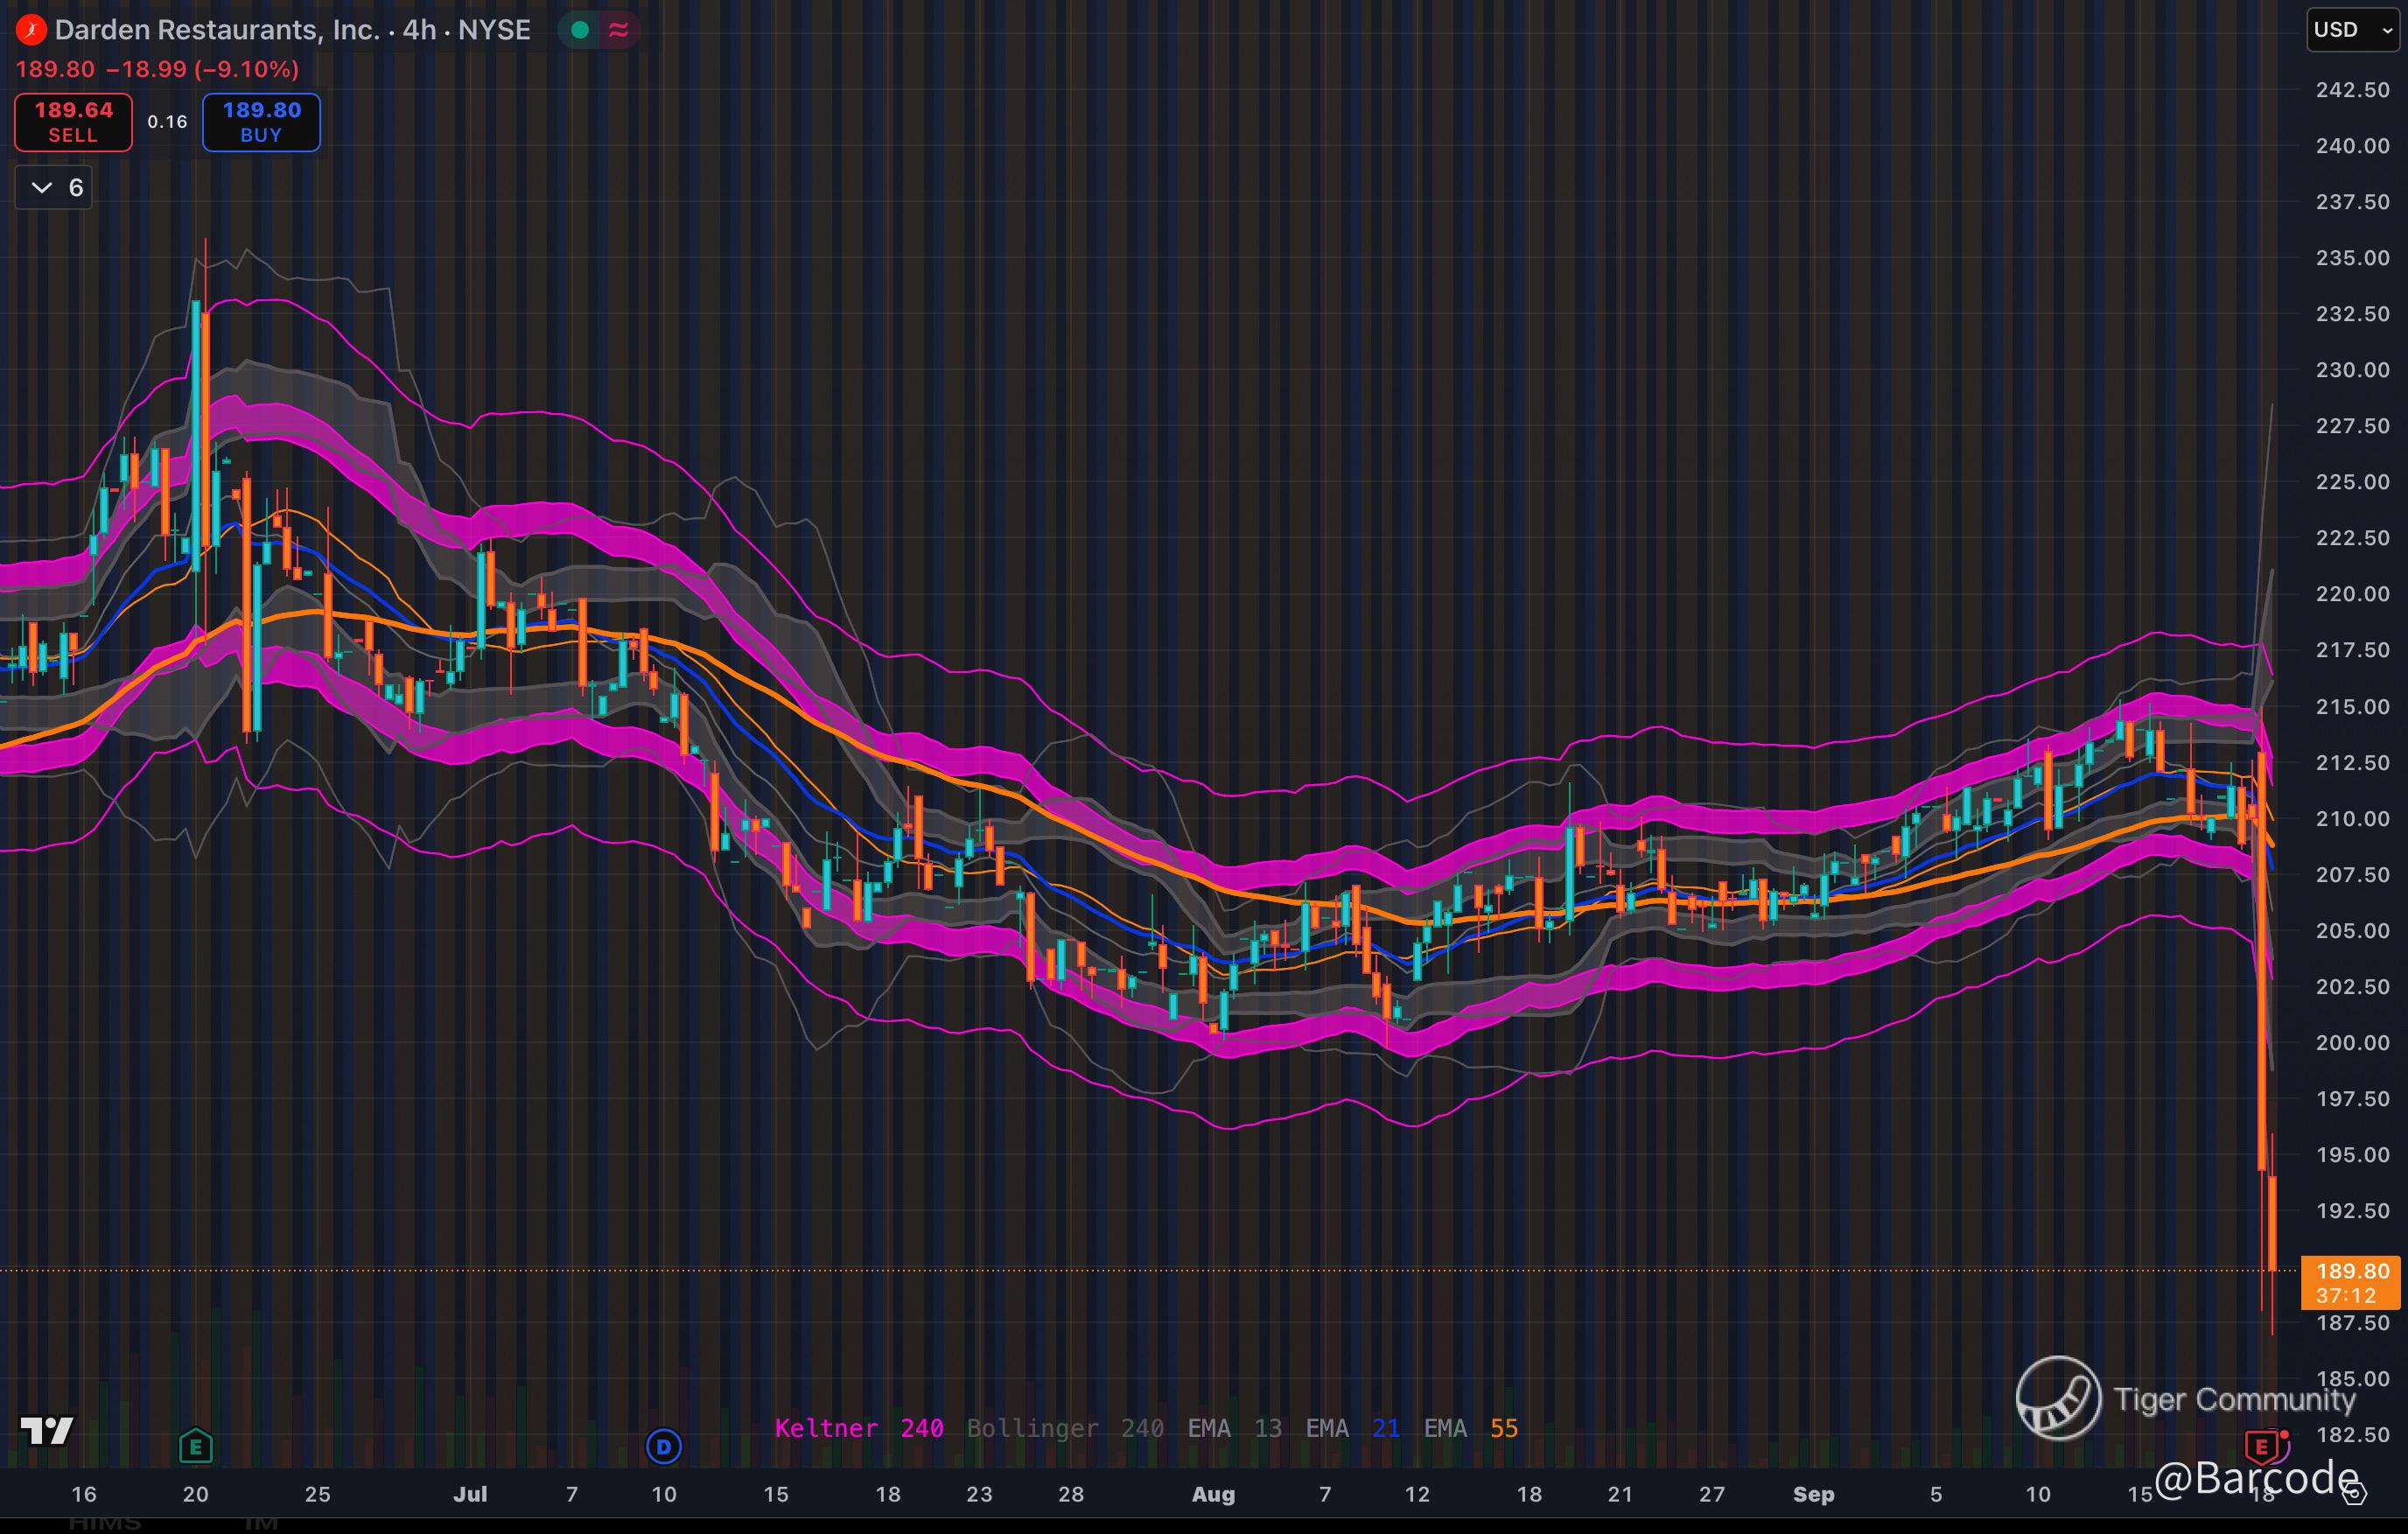Click the Tiger Community logo
2408x1534 pixels.
[2058, 1398]
